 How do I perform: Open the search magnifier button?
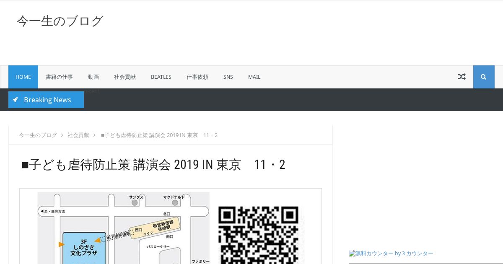pos(484,77)
